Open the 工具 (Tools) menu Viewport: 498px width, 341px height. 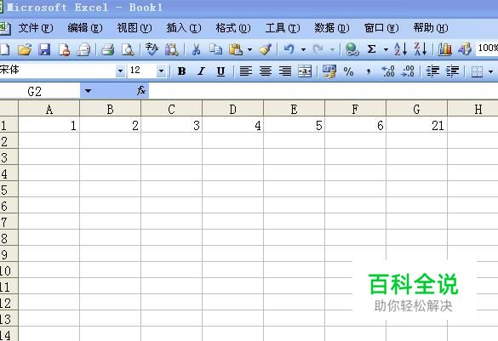pos(283,28)
